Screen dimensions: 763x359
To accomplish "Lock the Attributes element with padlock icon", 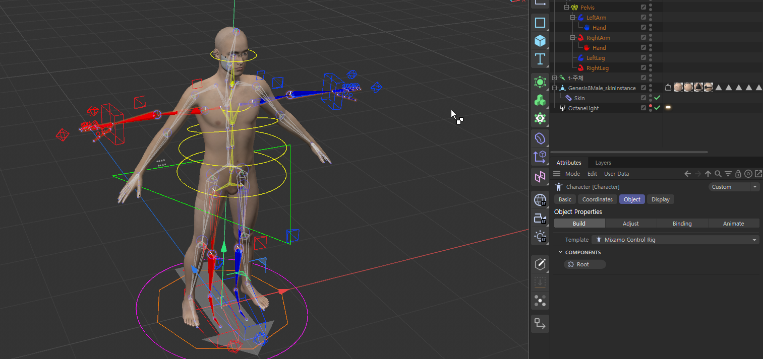I will click(738, 174).
